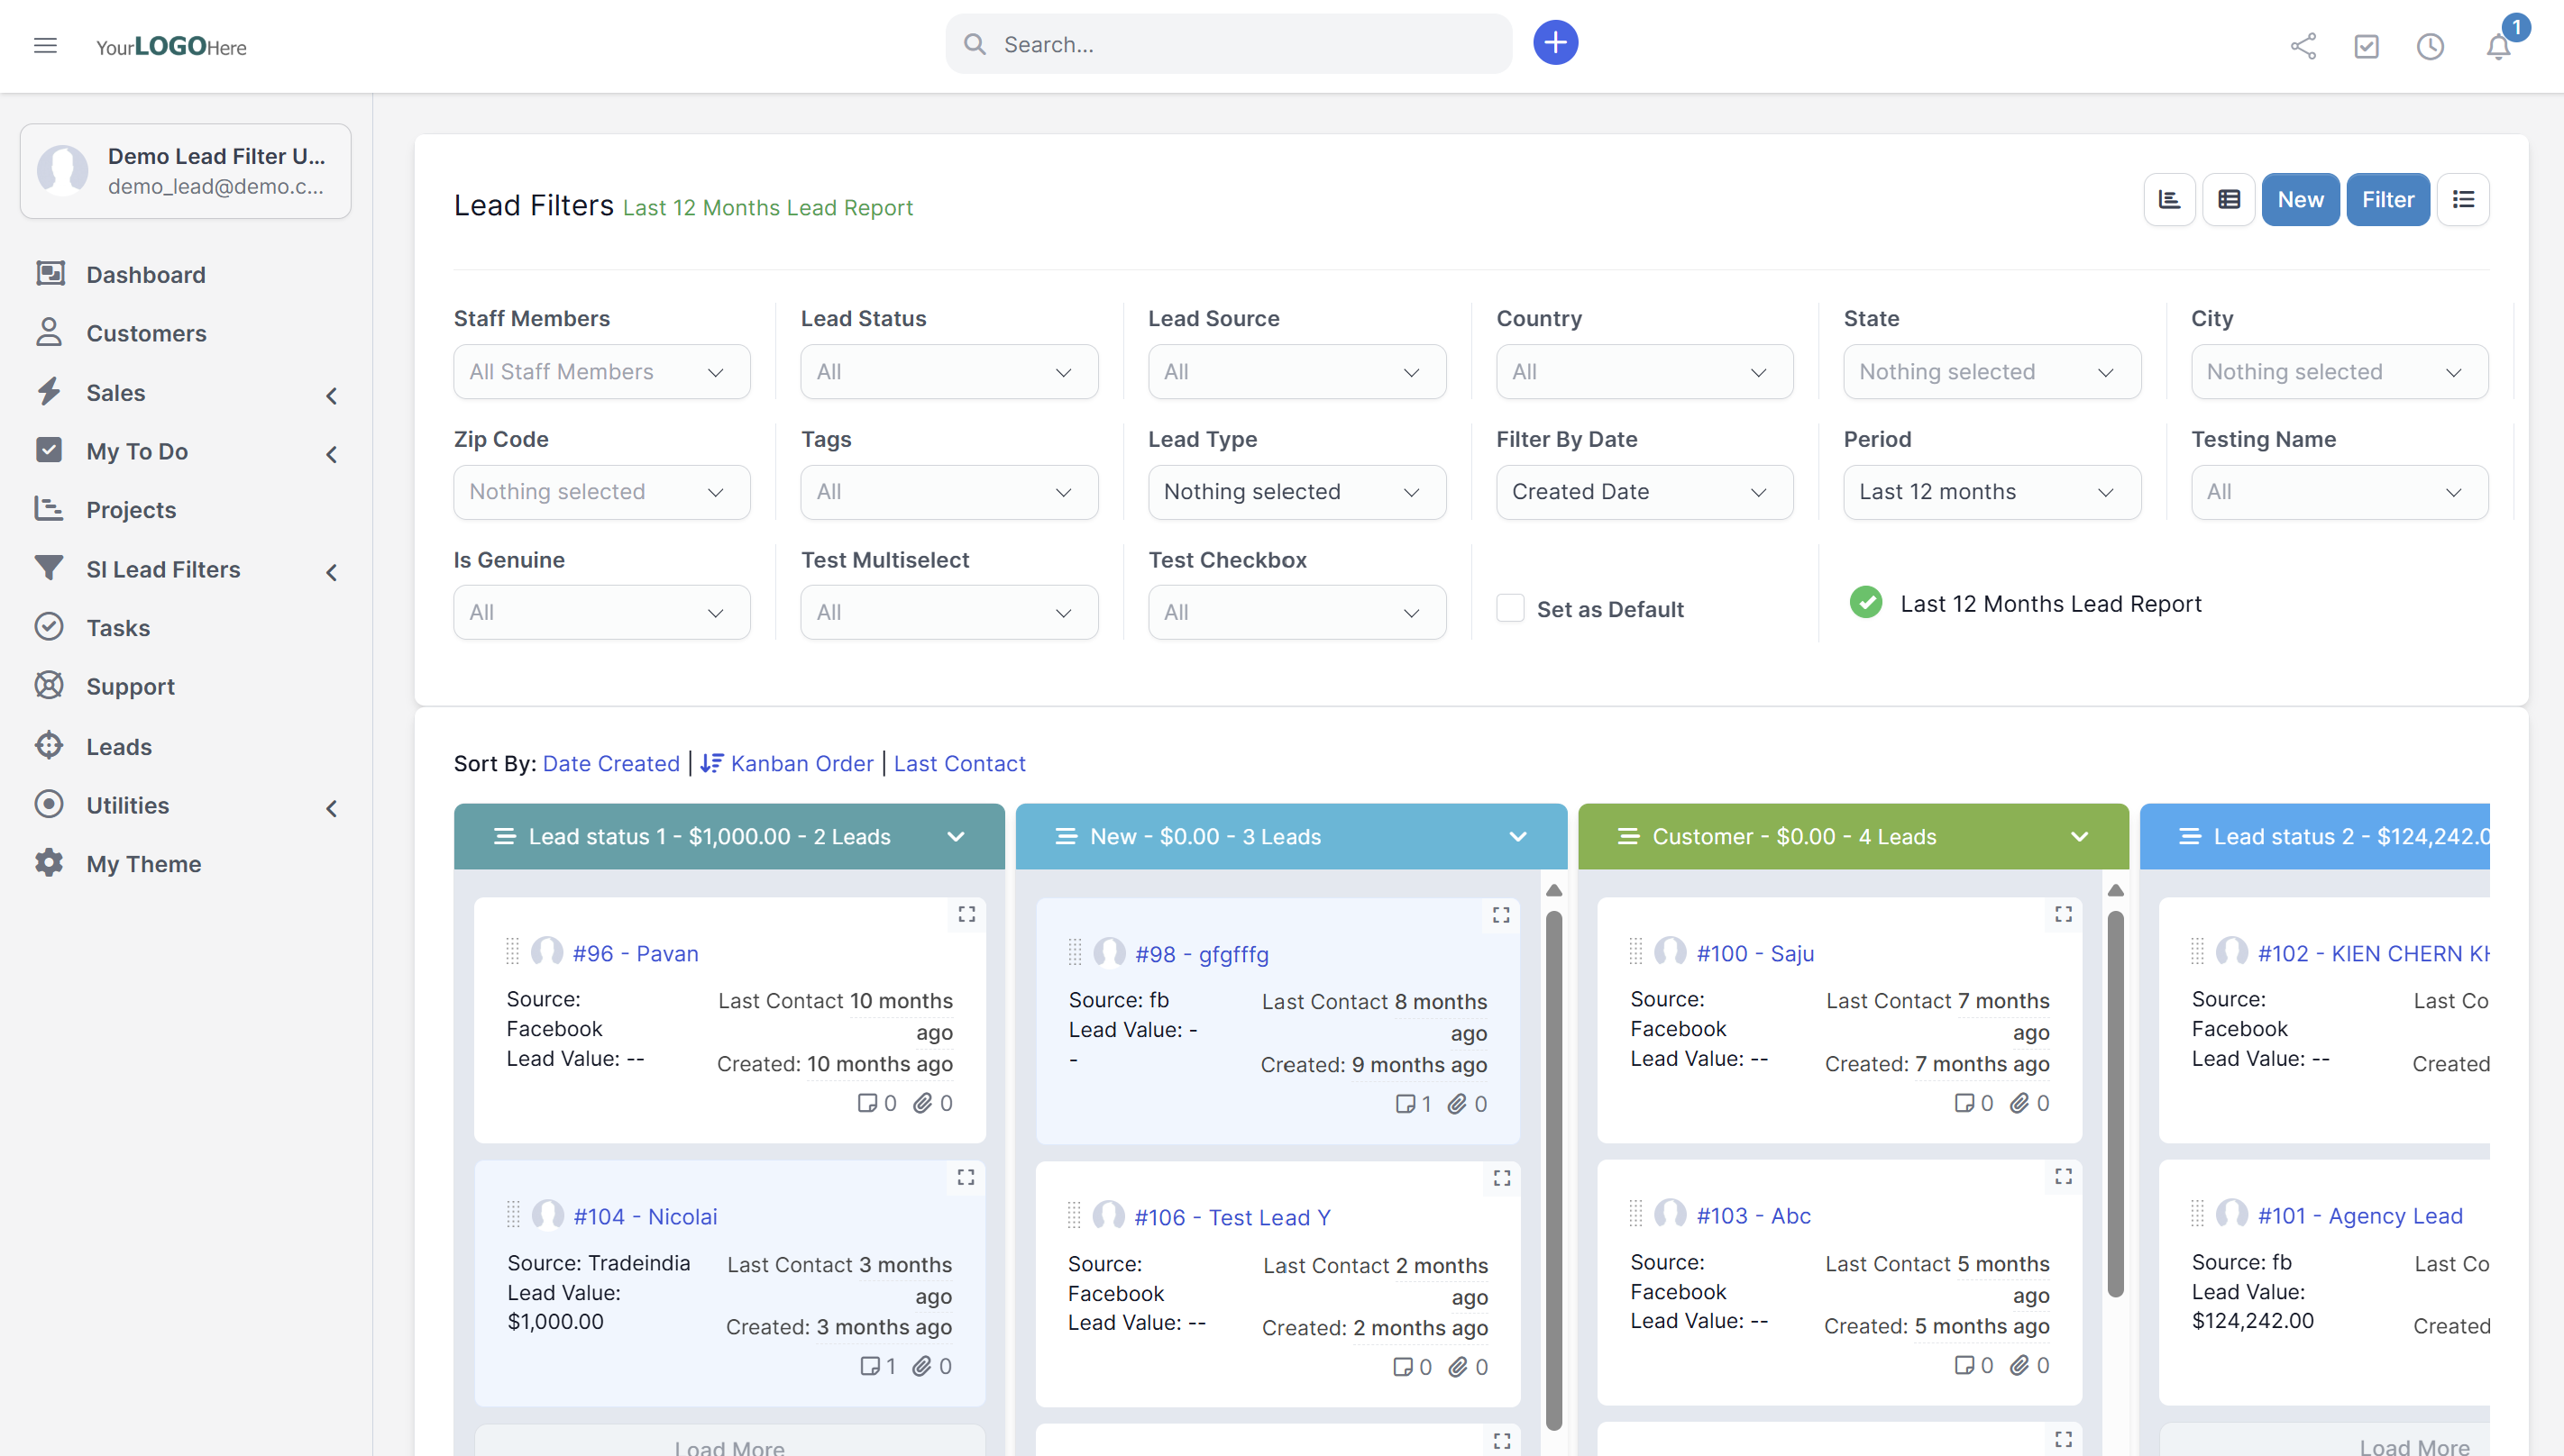2564x1456 pixels.
Task: Check the Set as Default checkbox
Action: click(1509, 608)
